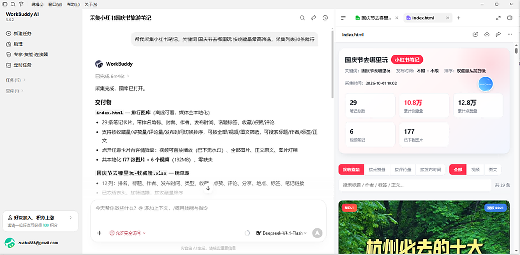
Task: Open the 允许完全访问 permission dropdown
Action: pos(128,233)
